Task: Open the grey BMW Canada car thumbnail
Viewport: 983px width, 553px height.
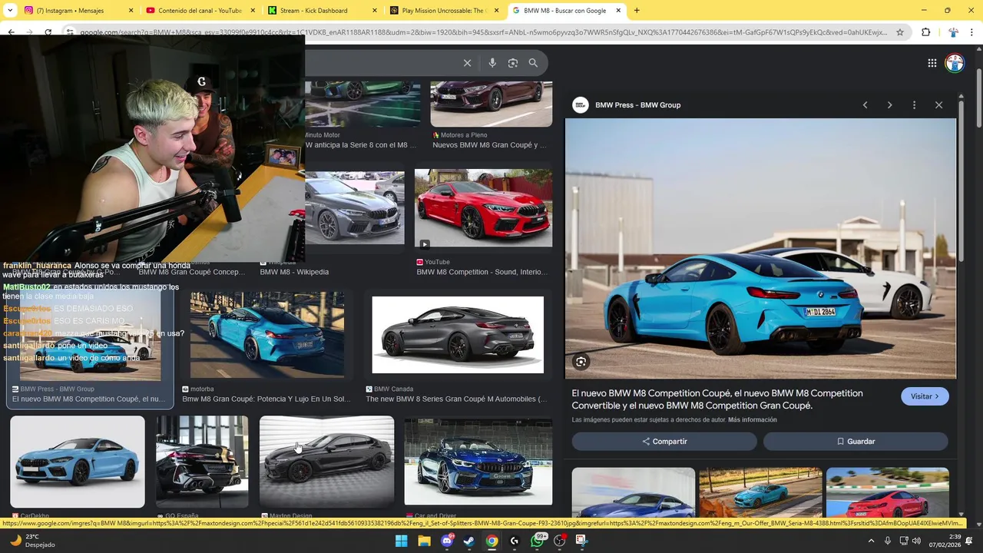Action: click(x=458, y=335)
